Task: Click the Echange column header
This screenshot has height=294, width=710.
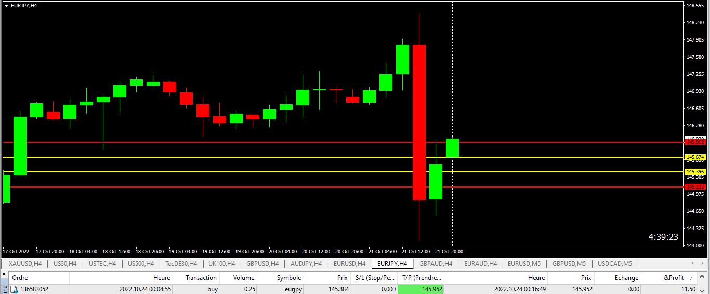Action: point(617,278)
